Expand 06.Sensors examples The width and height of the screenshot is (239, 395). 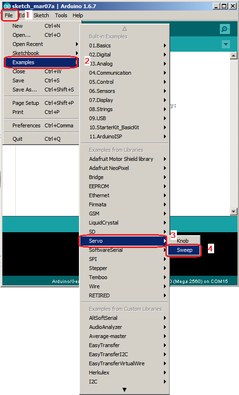pyautogui.click(x=125, y=91)
